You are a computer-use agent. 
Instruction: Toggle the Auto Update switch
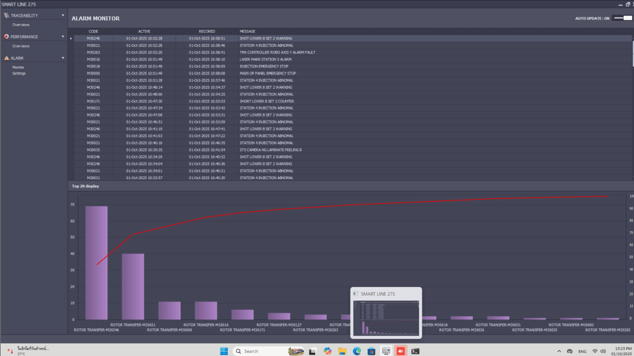coord(623,18)
